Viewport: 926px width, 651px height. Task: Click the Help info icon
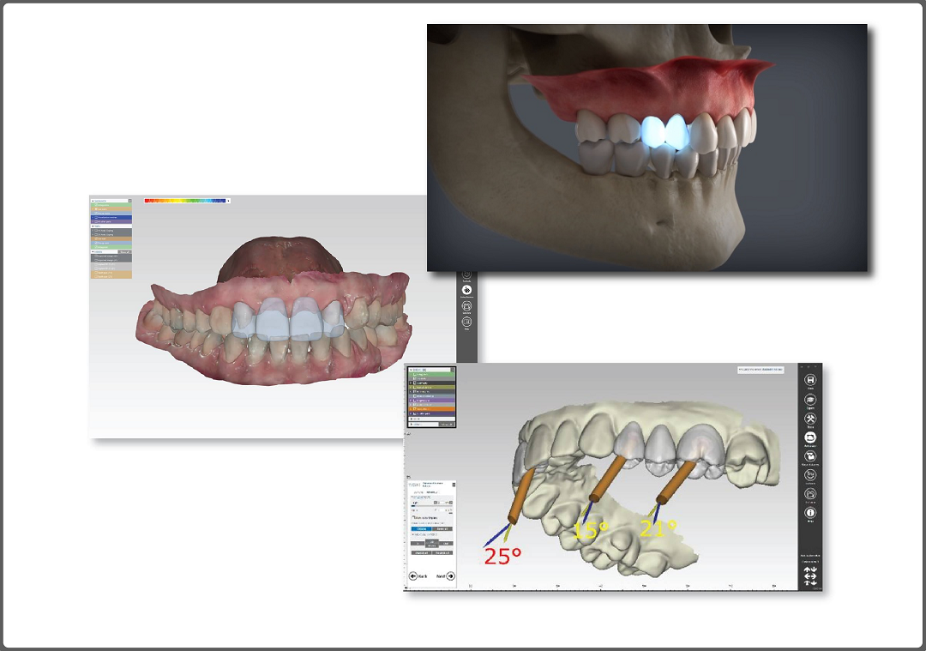click(x=809, y=515)
